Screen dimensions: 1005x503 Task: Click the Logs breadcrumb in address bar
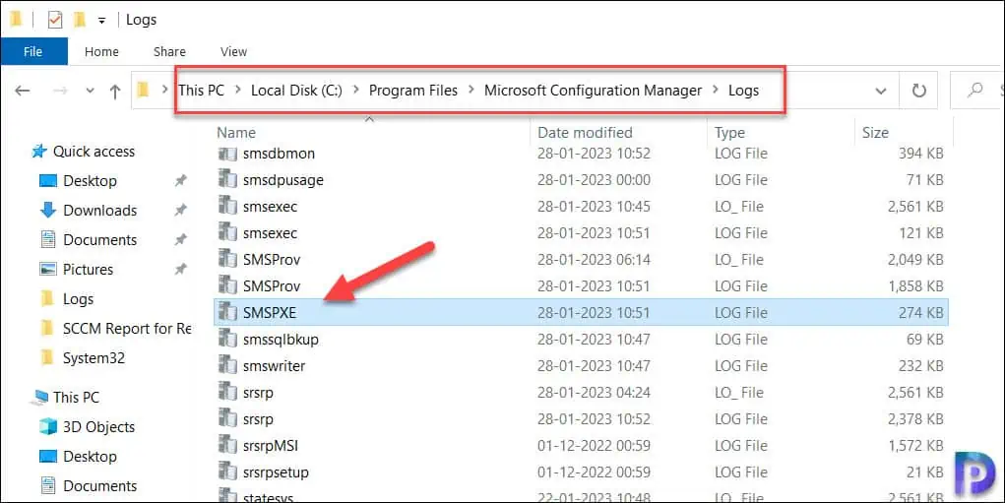point(743,91)
